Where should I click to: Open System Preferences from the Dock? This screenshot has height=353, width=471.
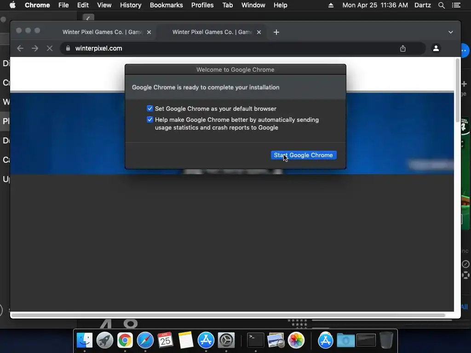point(226,341)
